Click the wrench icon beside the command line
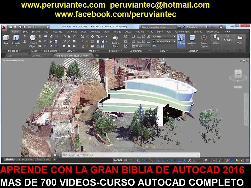Screen dimensions: 251x188 [x=59, y=155]
